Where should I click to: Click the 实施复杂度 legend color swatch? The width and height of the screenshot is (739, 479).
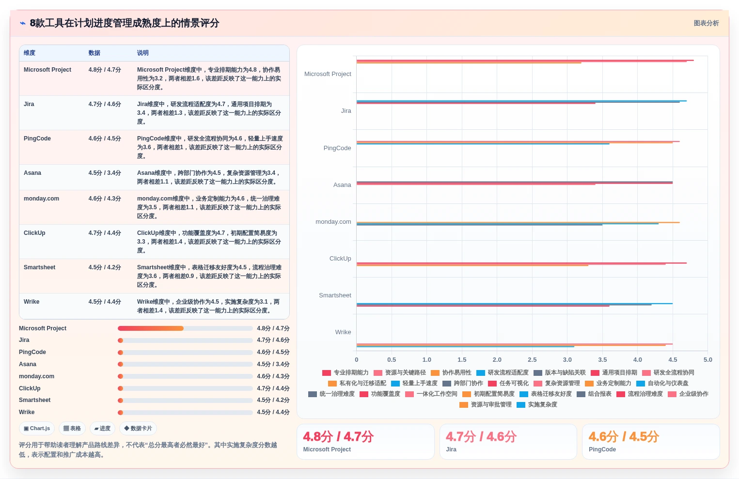[520, 405]
